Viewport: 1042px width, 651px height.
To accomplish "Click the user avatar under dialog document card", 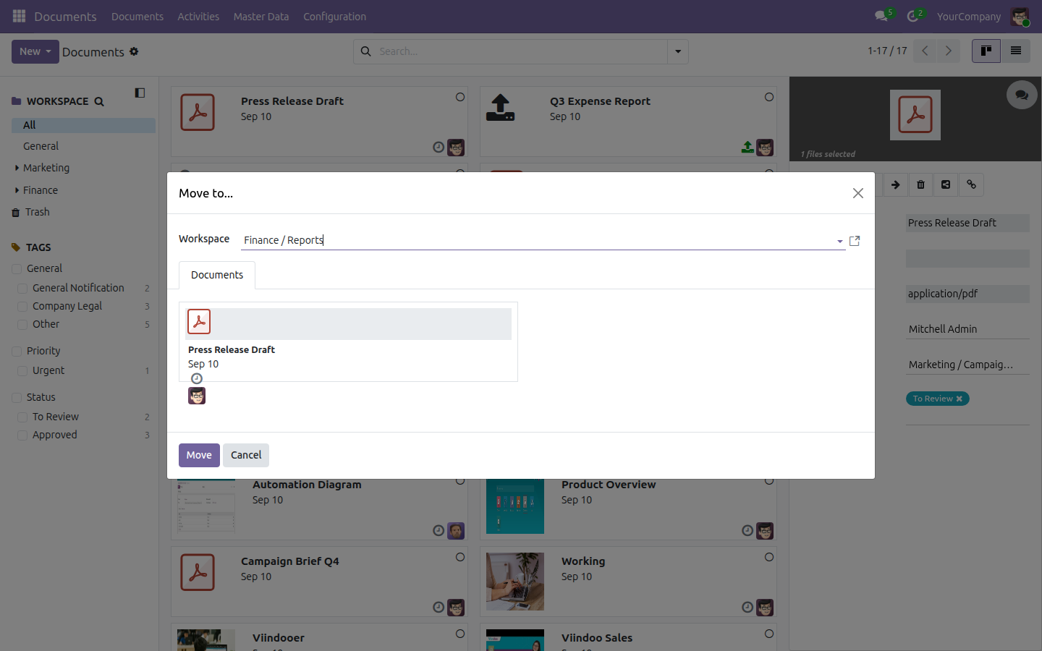I will click(x=197, y=396).
